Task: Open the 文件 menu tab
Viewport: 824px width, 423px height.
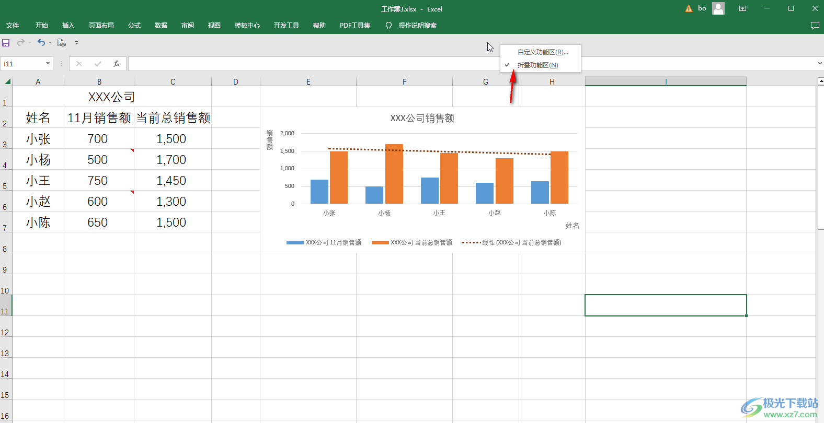Action: pos(13,26)
